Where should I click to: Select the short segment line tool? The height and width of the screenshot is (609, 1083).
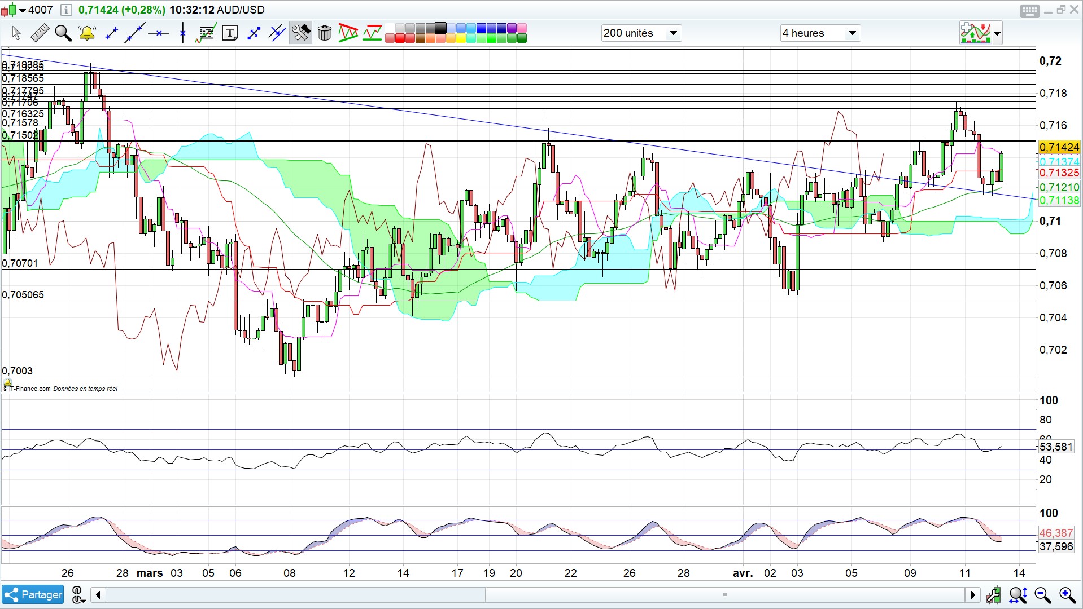click(x=111, y=33)
